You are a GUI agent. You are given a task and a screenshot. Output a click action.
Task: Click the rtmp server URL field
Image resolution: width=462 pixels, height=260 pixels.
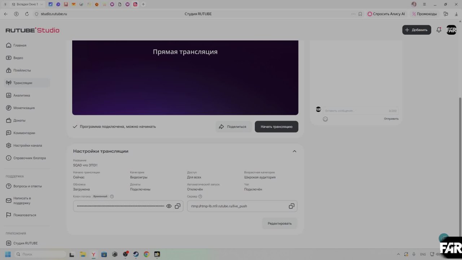(242, 206)
